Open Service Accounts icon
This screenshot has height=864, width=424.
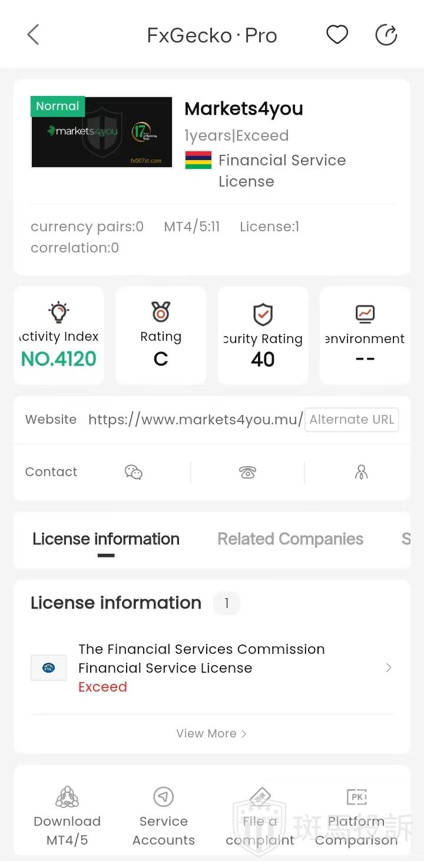tap(163, 797)
